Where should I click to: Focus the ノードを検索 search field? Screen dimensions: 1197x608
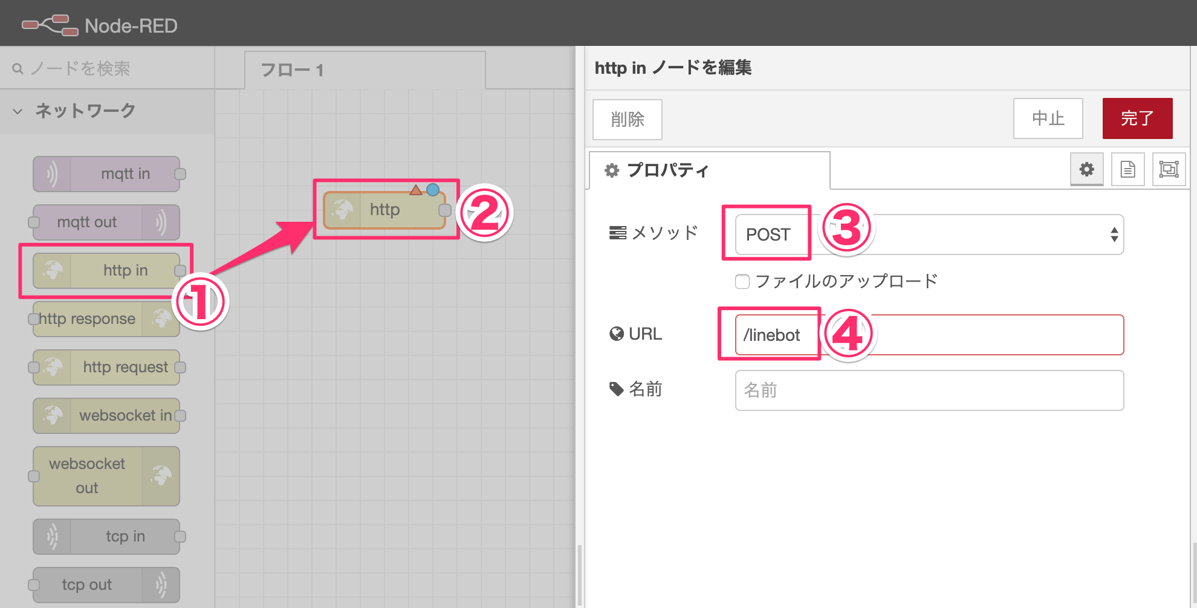coord(108,68)
